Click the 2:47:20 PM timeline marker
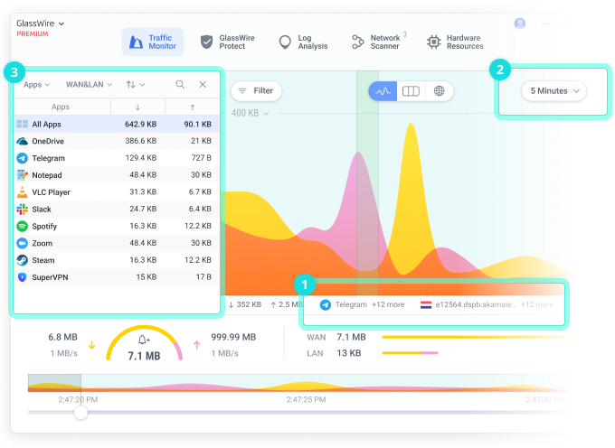The image size is (615, 448). pyautogui.click(x=78, y=400)
